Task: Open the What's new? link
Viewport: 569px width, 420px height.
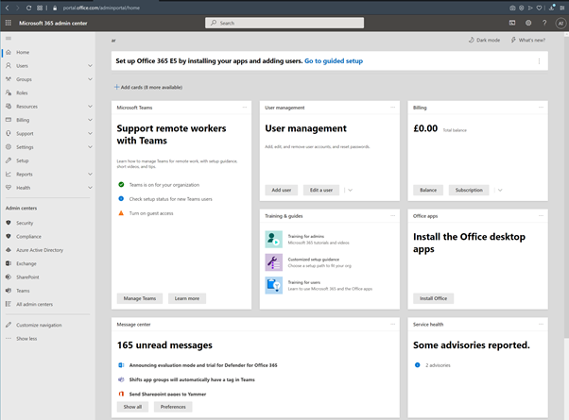Action: 528,40
